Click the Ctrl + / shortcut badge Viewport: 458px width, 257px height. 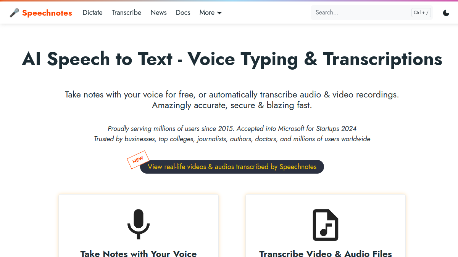[421, 13]
